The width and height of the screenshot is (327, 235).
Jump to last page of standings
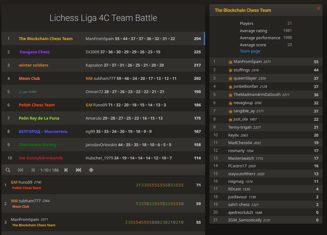[x=78, y=170]
